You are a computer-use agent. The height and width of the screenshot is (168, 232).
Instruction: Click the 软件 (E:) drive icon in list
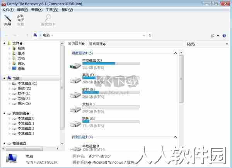tap(75, 95)
